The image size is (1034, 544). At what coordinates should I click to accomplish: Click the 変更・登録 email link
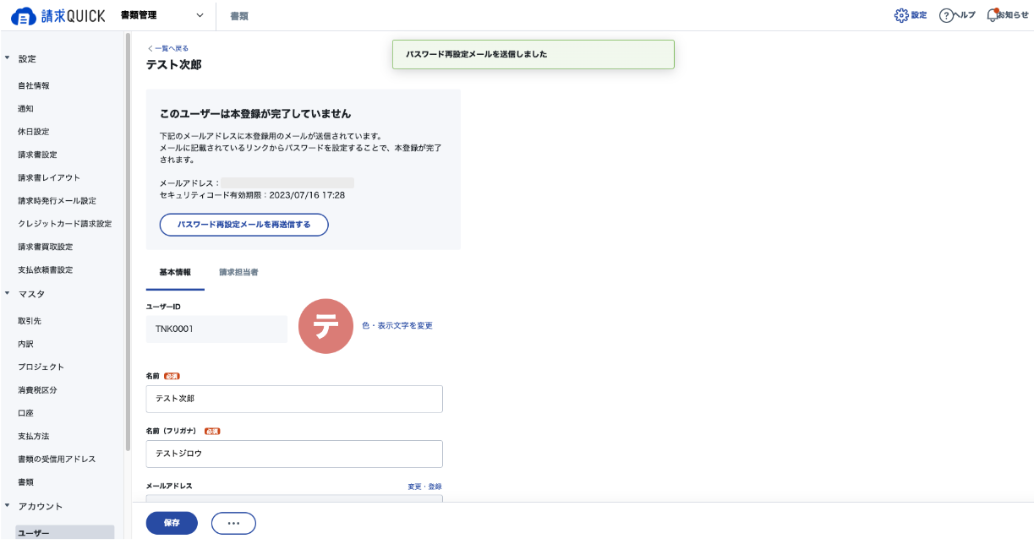click(x=424, y=487)
